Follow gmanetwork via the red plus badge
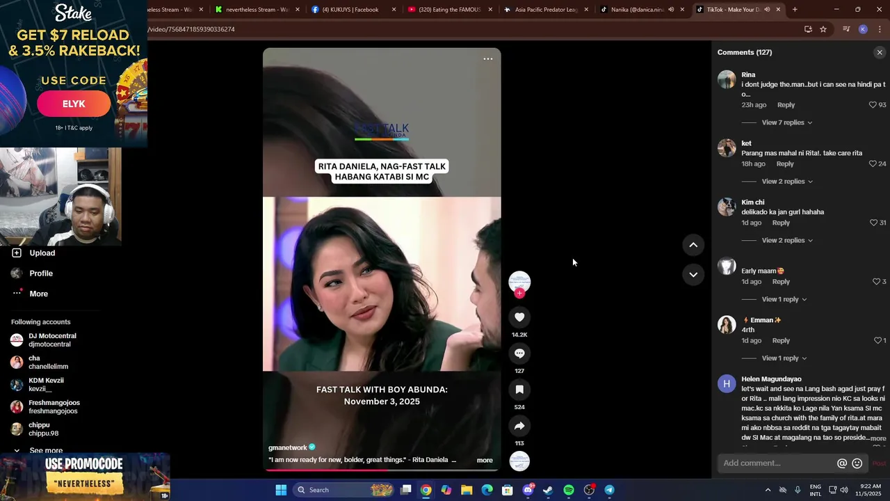The width and height of the screenshot is (890, 501). tap(519, 294)
